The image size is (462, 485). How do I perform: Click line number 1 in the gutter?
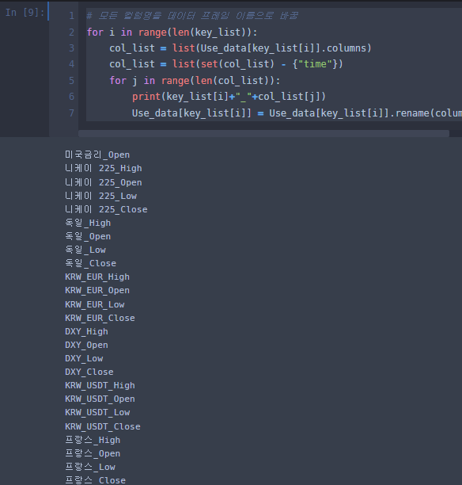[x=72, y=16]
